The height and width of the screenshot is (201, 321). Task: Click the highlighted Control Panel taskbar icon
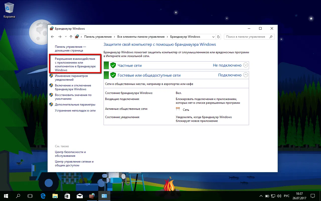pyautogui.click(x=104, y=196)
